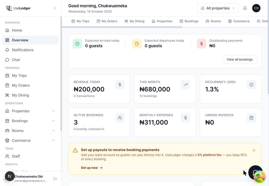Click the 2 transactions text

pyautogui.click(x=84, y=96)
